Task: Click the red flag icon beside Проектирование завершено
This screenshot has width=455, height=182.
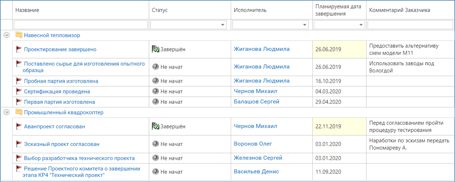Action: point(19,49)
